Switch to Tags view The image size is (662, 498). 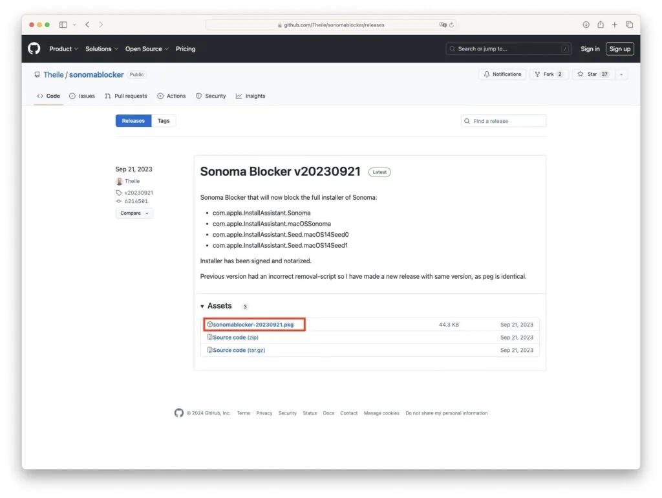[x=164, y=121]
